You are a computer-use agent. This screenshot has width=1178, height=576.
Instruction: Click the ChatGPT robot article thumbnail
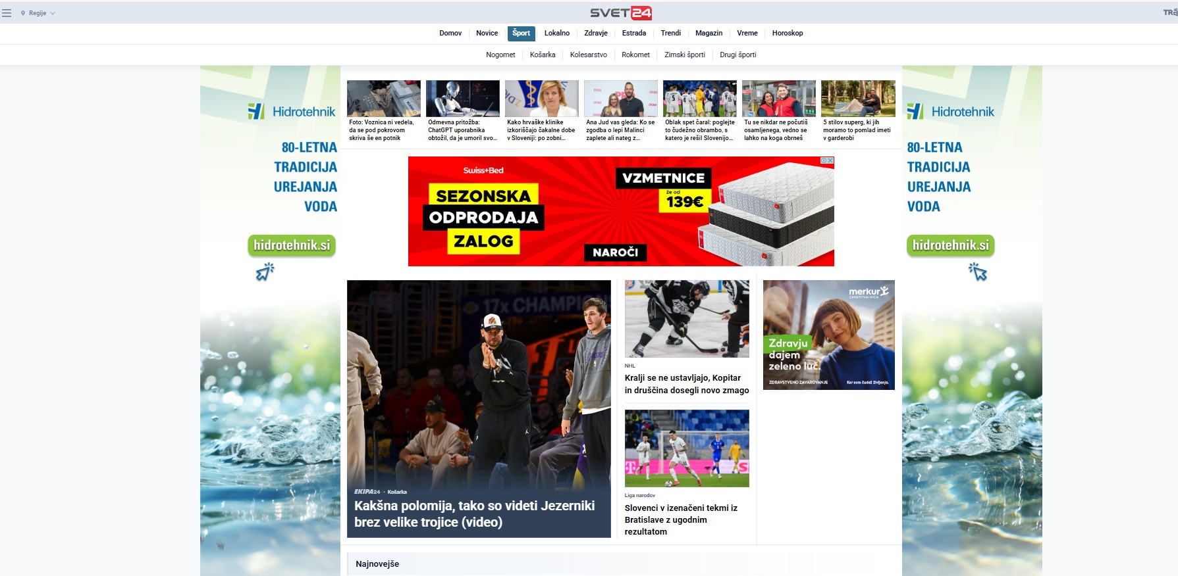tap(462, 99)
